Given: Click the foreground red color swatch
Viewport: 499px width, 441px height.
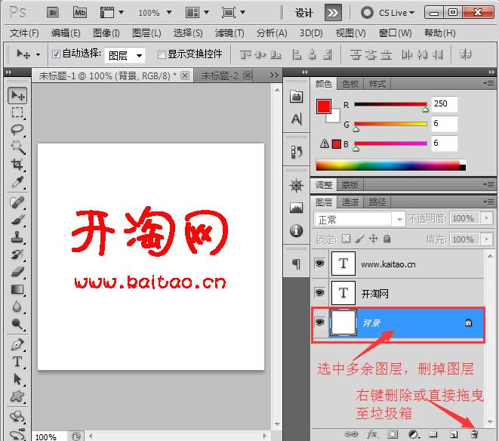Looking at the screenshot, I should coord(323,106).
